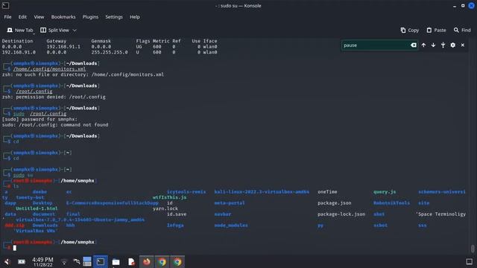Click the Konsole window icon in title bar
The image size is (477, 268).
pos(5,5)
